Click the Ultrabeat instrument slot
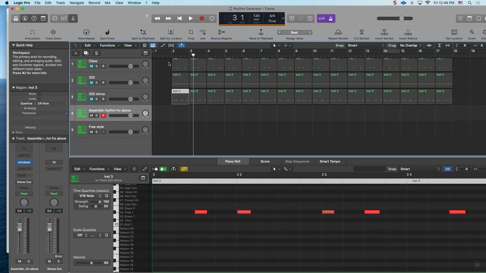The width and height of the screenshot is (486, 273). (24, 162)
